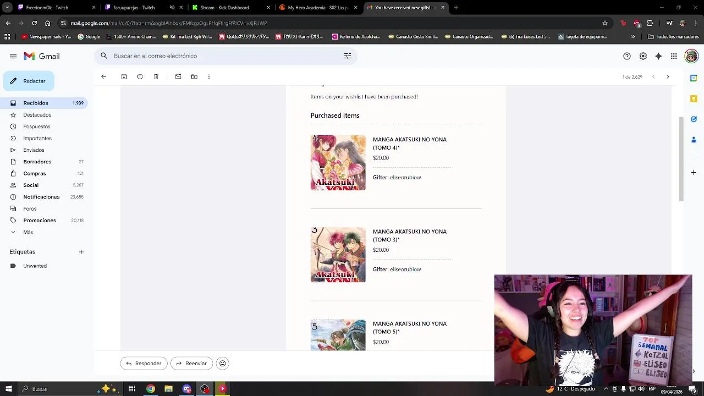This screenshot has height=396, width=704.
Task: Move email to a folder
Action: (194, 76)
